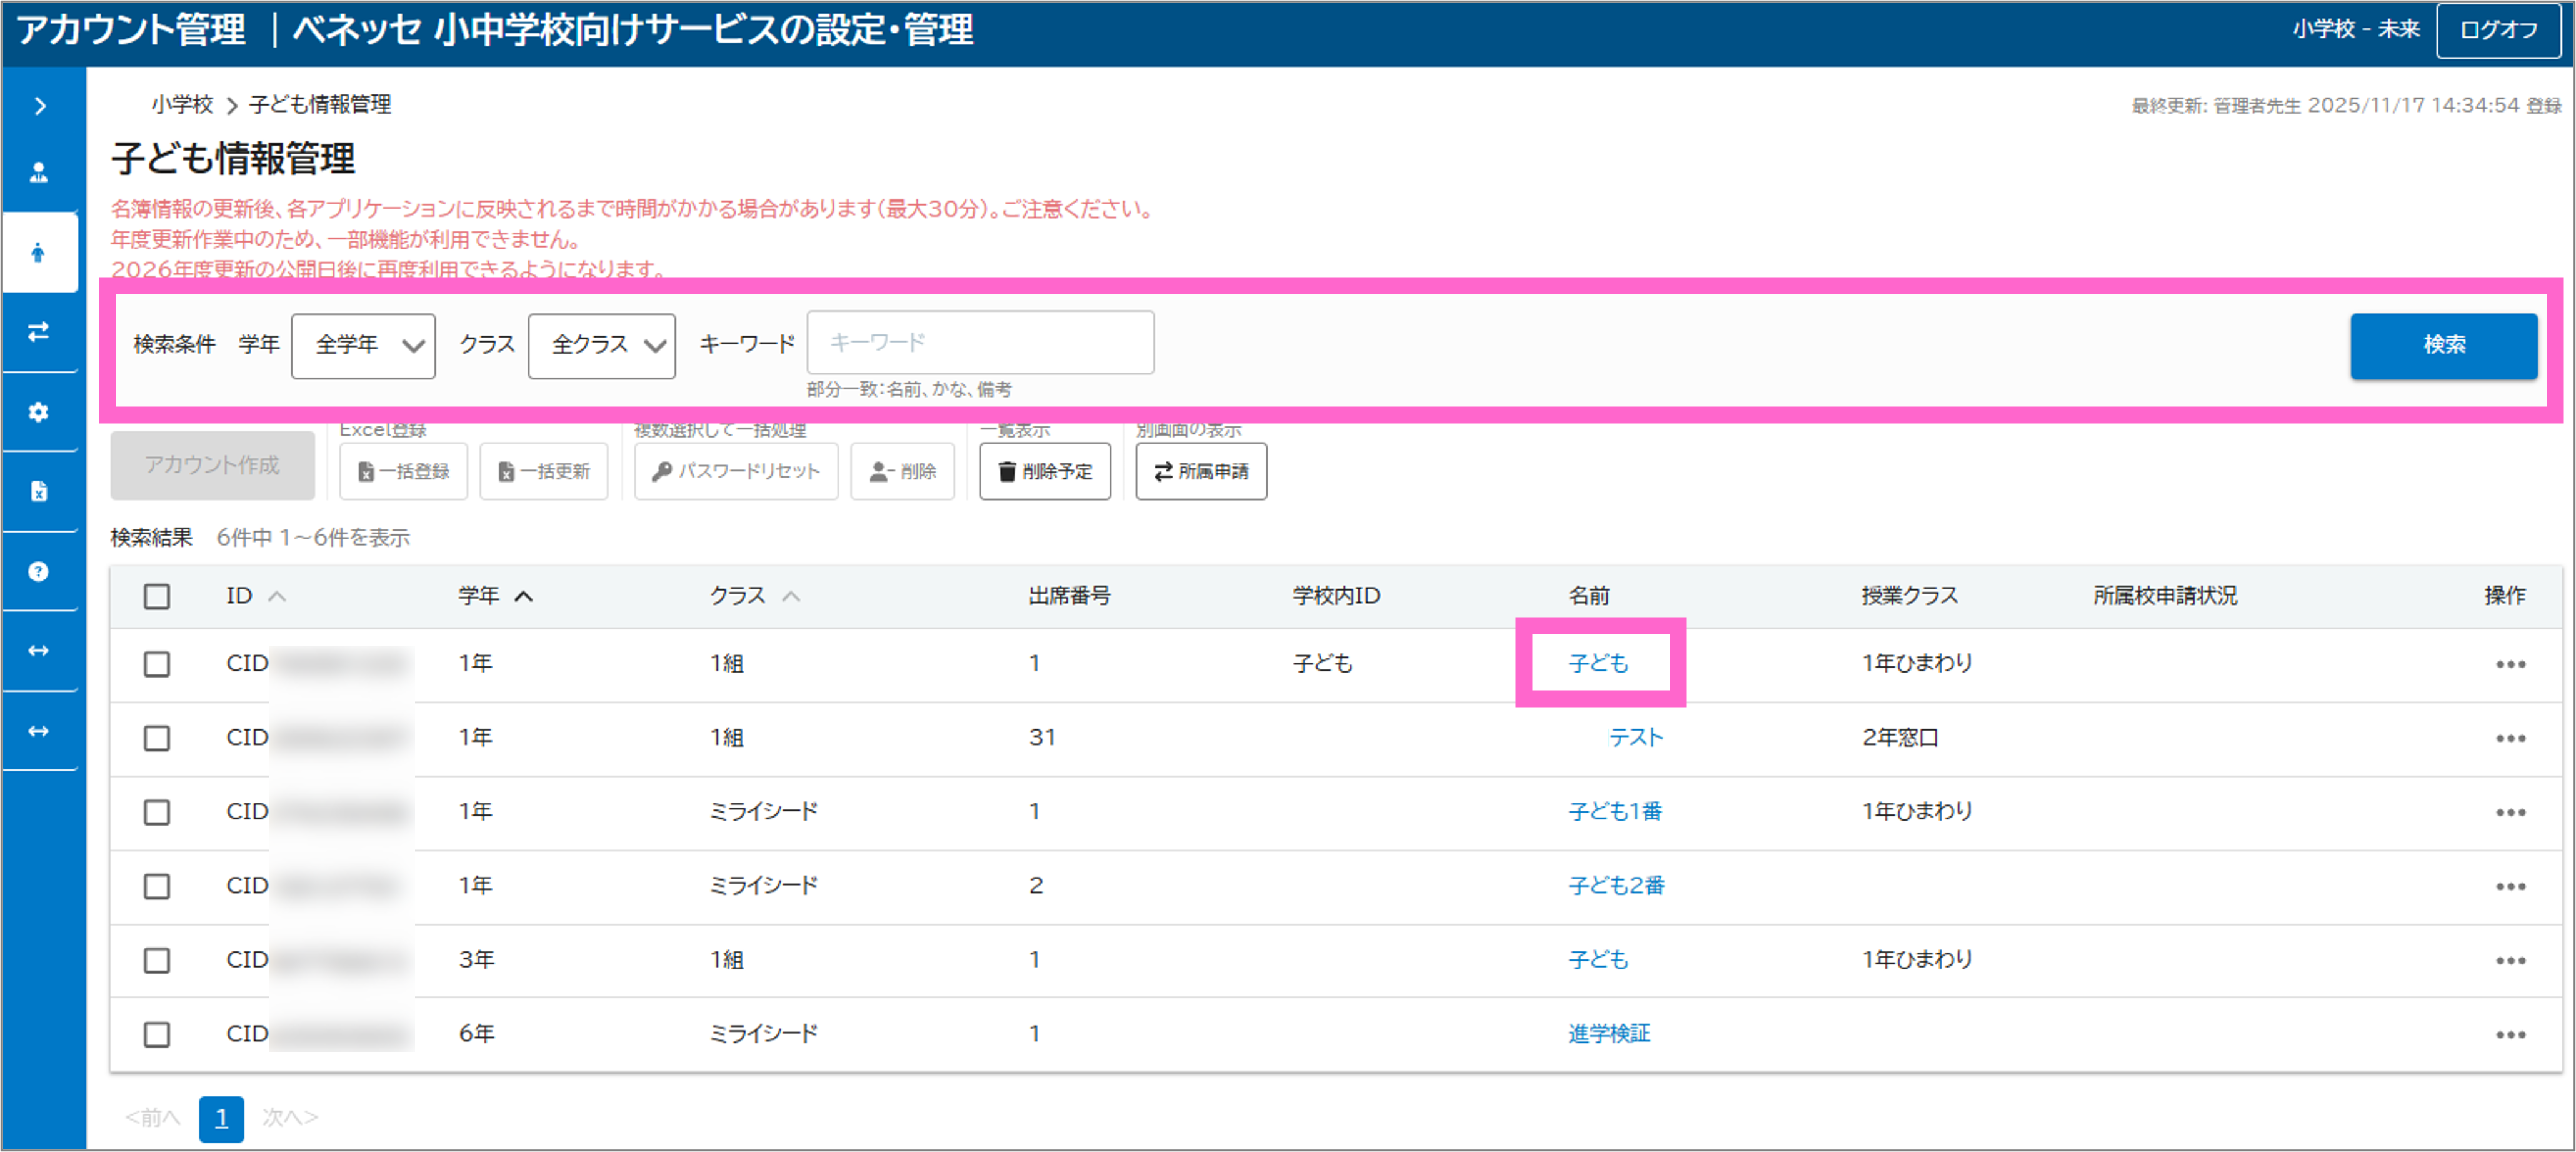Select the checkbox for the 6年 ミライシード row
Image resolution: width=2576 pixels, height=1152 pixels.
click(x=157, y=1034)
